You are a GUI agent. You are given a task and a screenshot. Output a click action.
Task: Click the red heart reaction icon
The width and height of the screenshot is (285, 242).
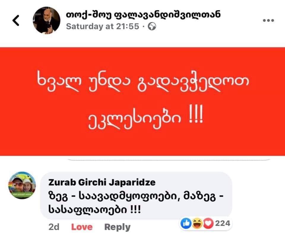click(x=208, y=224)
